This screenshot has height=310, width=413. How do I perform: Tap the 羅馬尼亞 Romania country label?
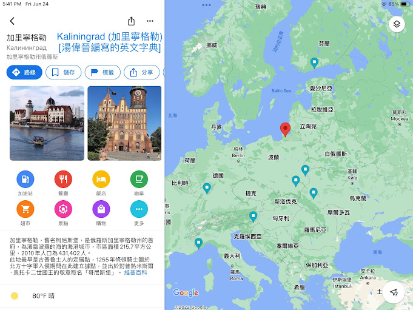pyautogui.click(x=315, y=230)
